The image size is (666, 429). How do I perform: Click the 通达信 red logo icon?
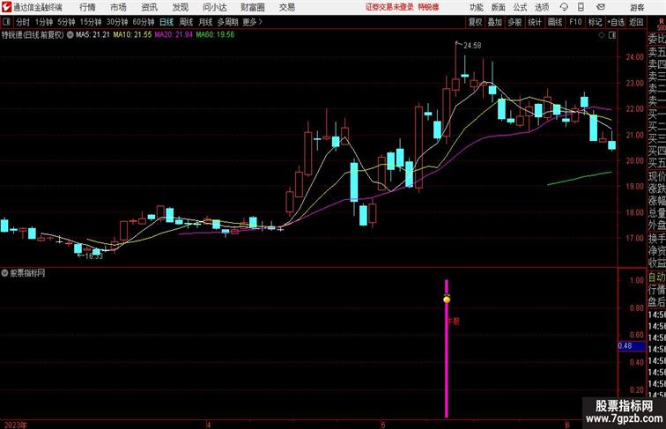click(x=6, y=7)
